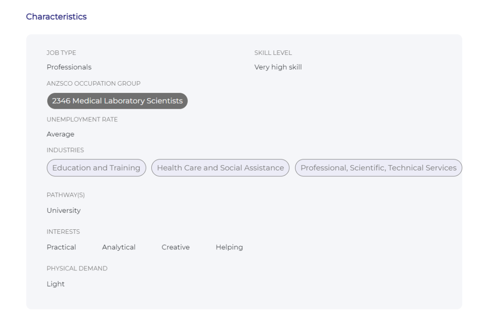Click the 'Analytical' interest
Screen dimensions: 482x319
(119, 247)
